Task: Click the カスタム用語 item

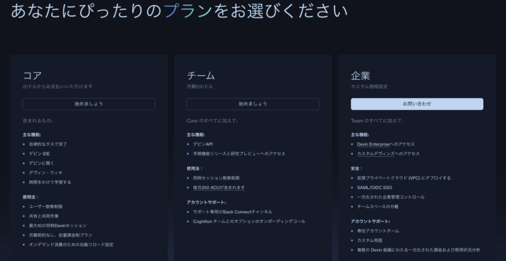Action: [369, 240]
